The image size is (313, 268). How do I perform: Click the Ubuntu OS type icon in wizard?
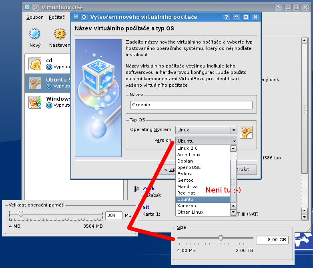click(246, 132)
